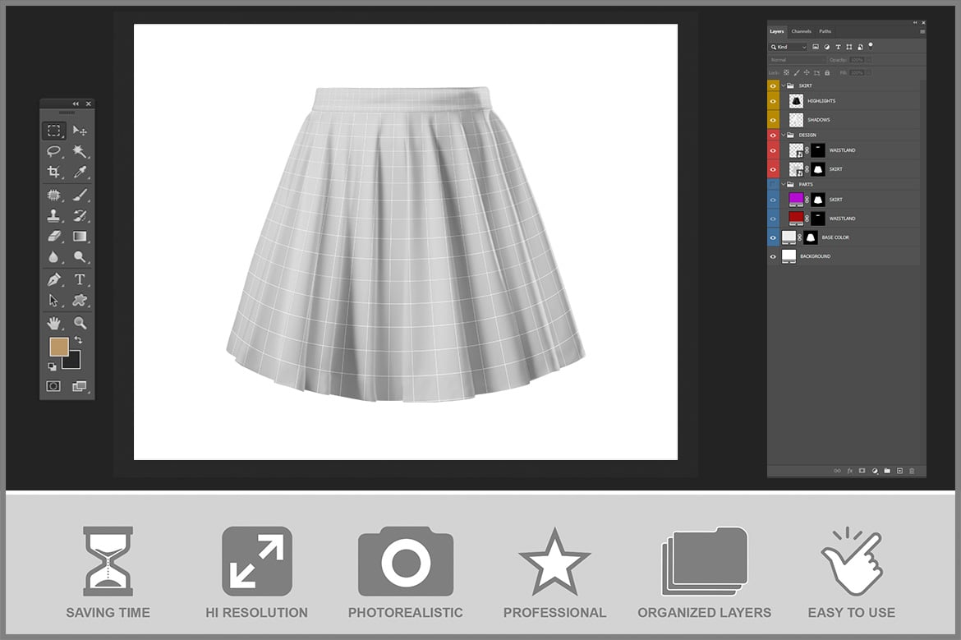Select the Gradient tool
This screenshot has width=961, height=640.
coord(80,236)
